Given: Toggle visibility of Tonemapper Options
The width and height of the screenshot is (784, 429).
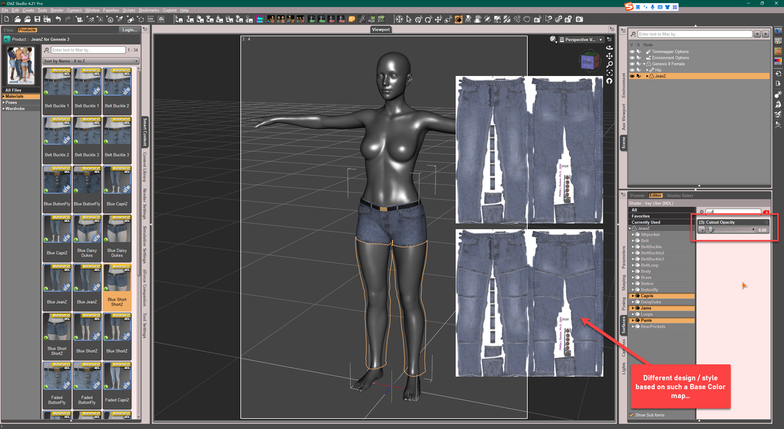Looking at the screenshot, I should coord(632,51).
